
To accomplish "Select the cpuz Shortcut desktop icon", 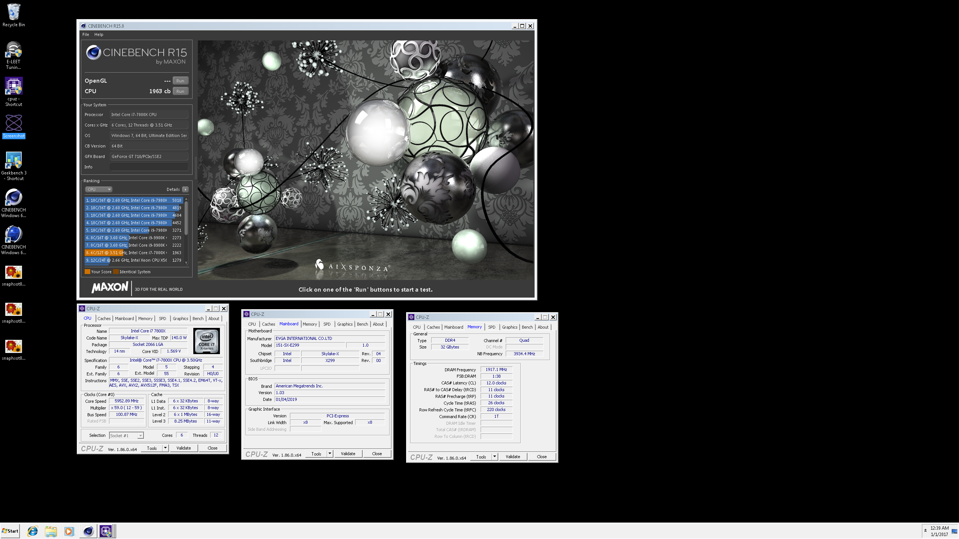I will click(x=14, y=92).
